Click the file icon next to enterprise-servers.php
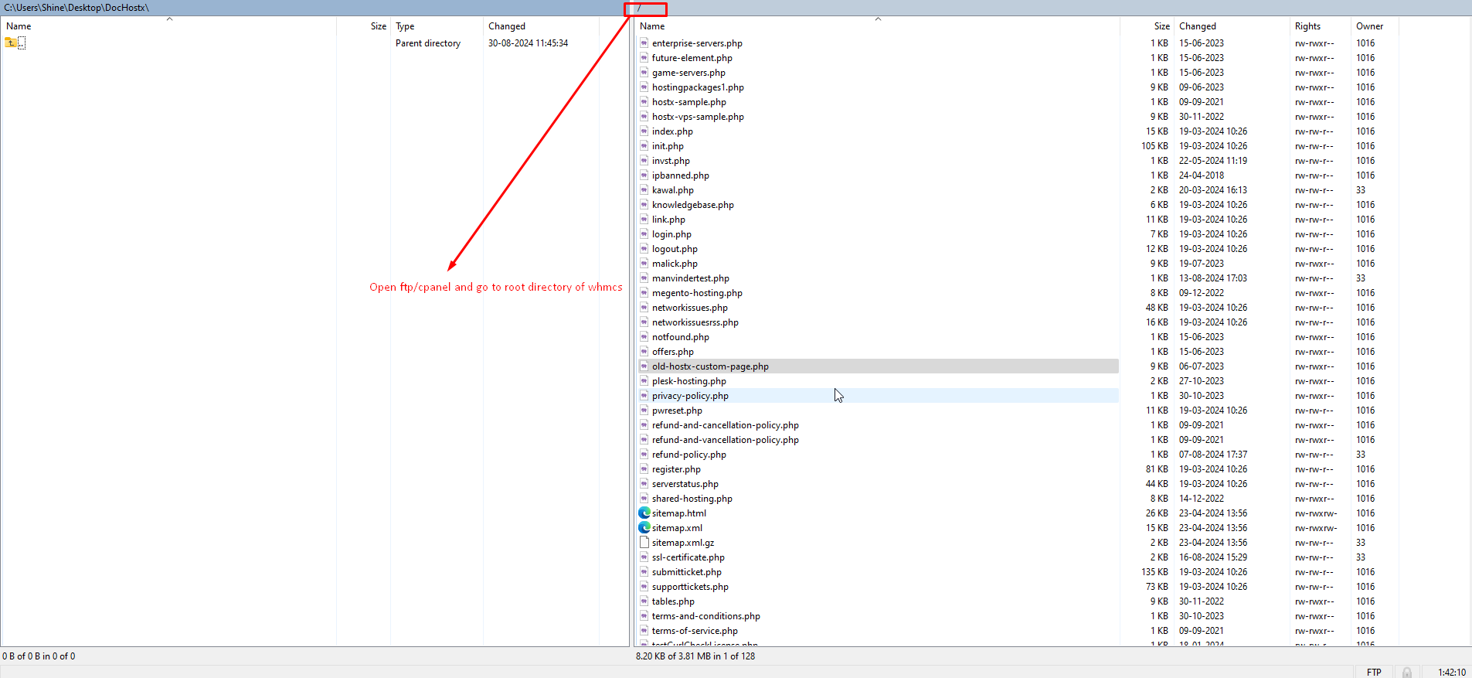1472x678 pixels. coord(644,43)
